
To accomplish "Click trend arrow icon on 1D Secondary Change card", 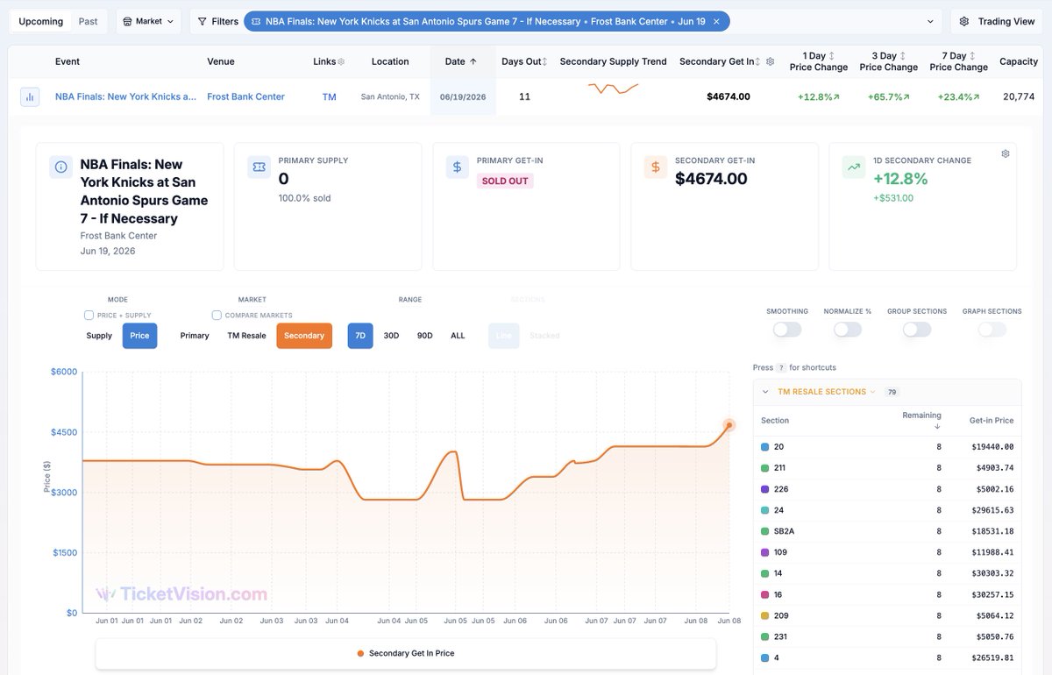I will coord(853,167).
